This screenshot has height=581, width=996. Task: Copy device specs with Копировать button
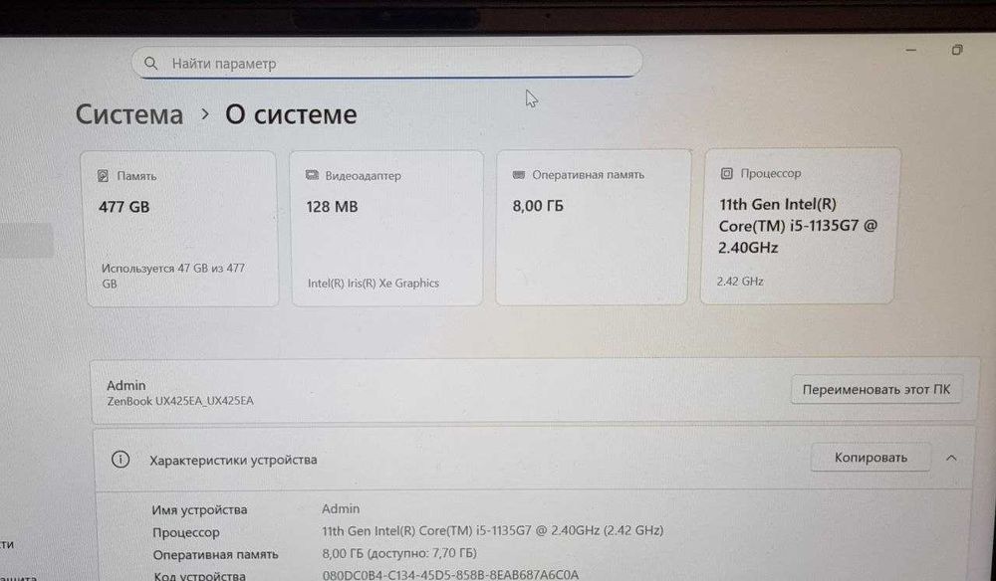coord(871,458)
